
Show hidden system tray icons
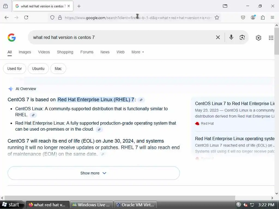point(239,205)
